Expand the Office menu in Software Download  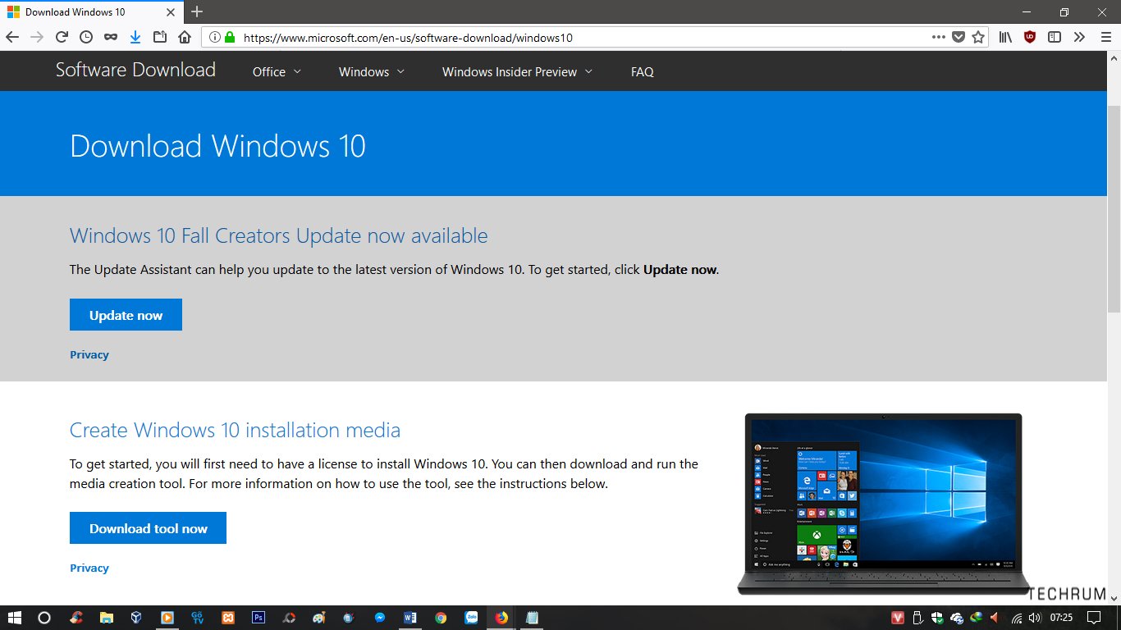(x=277, y=72)
